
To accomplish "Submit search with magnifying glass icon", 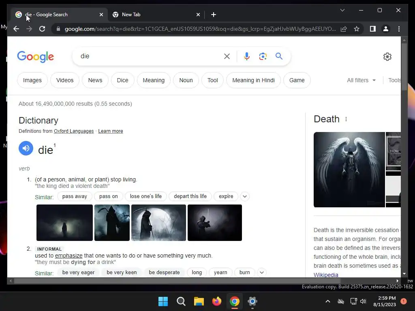I will 279,56.
